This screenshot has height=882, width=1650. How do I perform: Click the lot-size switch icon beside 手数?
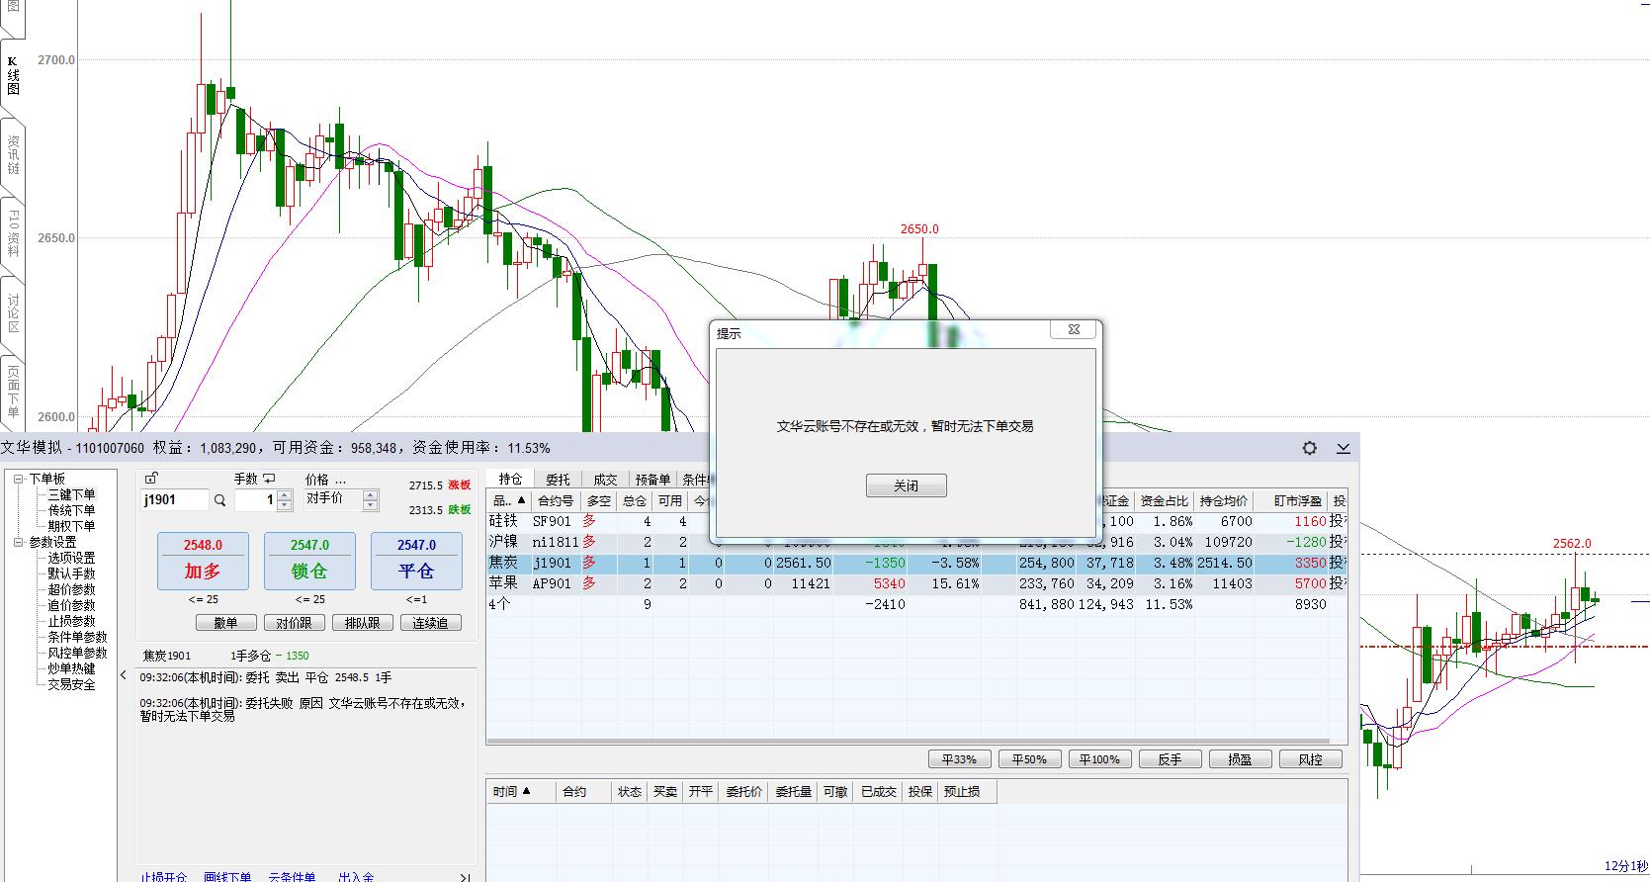point(269,479)
